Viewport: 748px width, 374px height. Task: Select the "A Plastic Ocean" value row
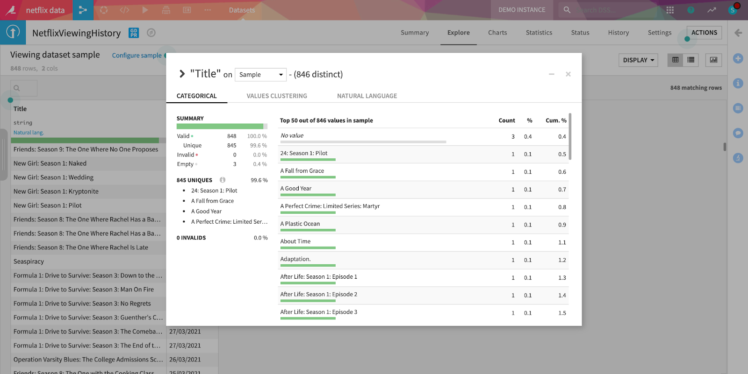click(423, 225)
